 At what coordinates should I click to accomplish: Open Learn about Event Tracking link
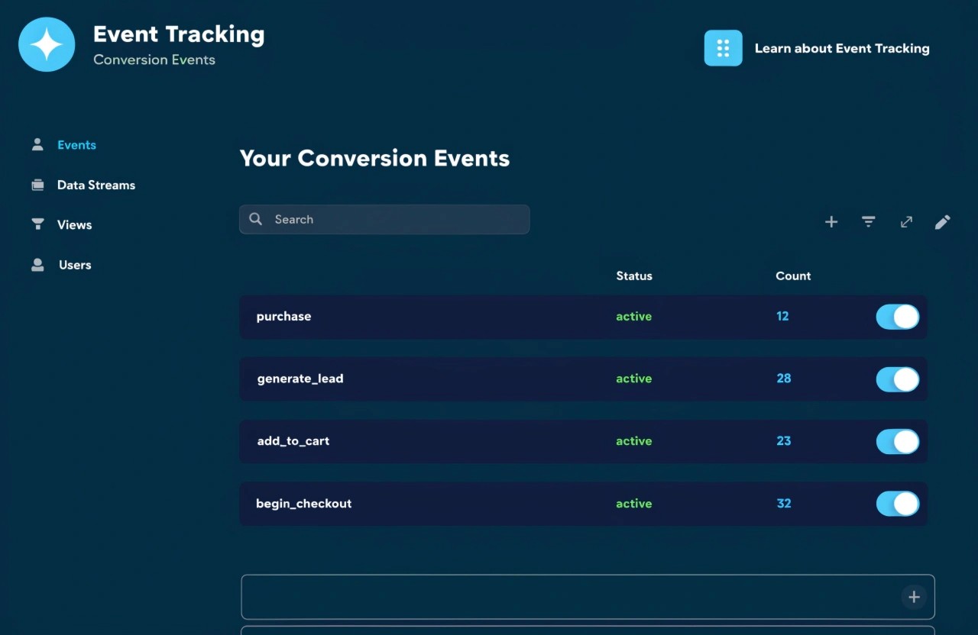coord(842,48)
